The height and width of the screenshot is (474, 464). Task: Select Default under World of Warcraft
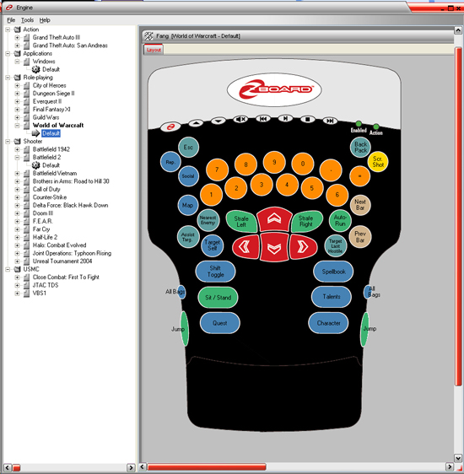(51, 133)
